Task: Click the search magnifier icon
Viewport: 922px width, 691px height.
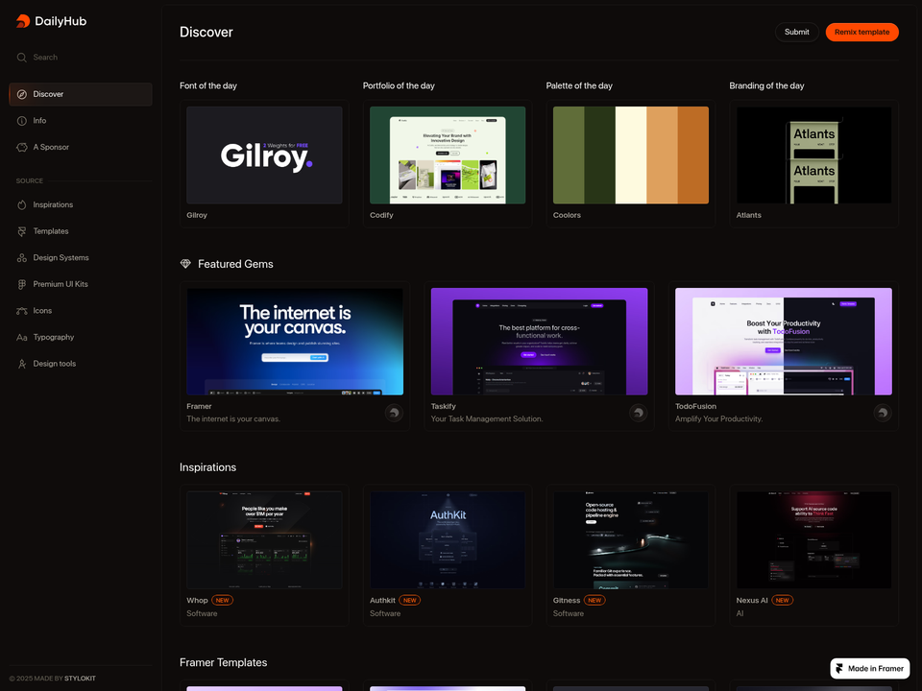Action: tap(22, 58)
